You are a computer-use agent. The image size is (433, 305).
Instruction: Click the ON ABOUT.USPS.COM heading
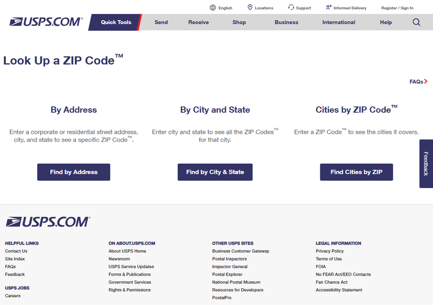132,243
